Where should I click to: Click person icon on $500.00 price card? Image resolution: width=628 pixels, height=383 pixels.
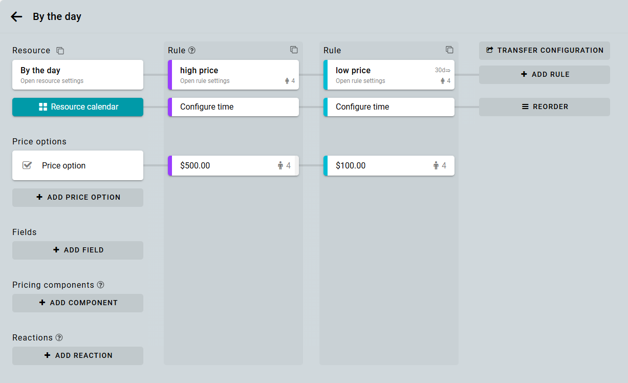[280, 165]
